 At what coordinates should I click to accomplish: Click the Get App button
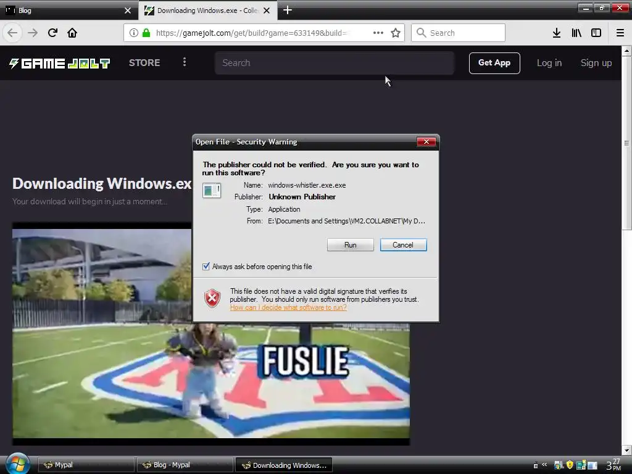pos(494,63)
